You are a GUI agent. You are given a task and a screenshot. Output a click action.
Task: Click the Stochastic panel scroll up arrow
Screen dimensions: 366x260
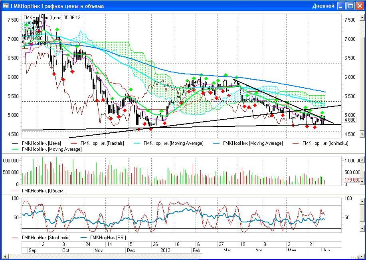pyautogui.click(x=362, y=201)
